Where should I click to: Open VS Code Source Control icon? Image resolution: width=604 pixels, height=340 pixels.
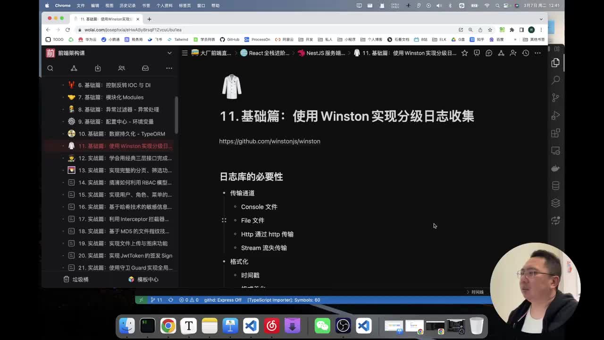click(x=555, y=98)
